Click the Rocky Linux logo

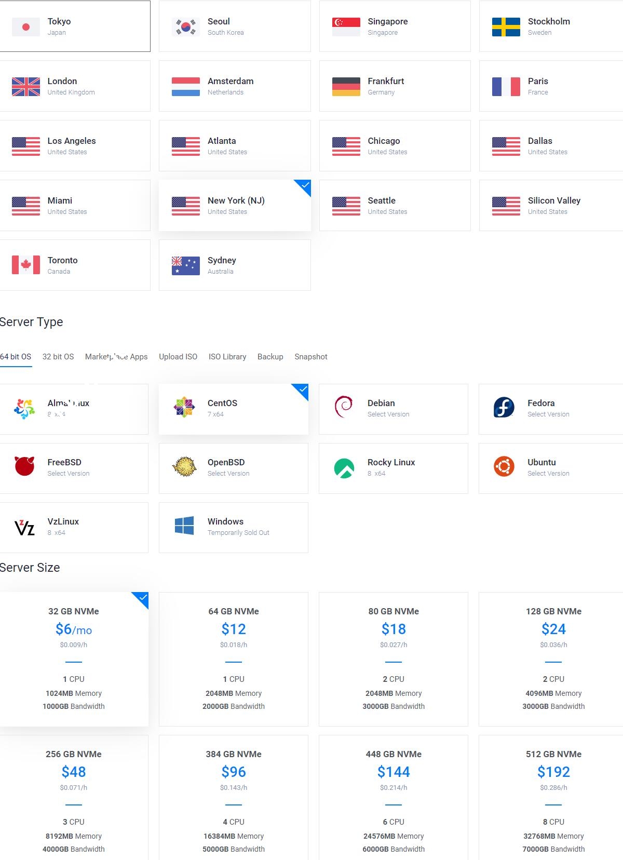tap(344, 468)
